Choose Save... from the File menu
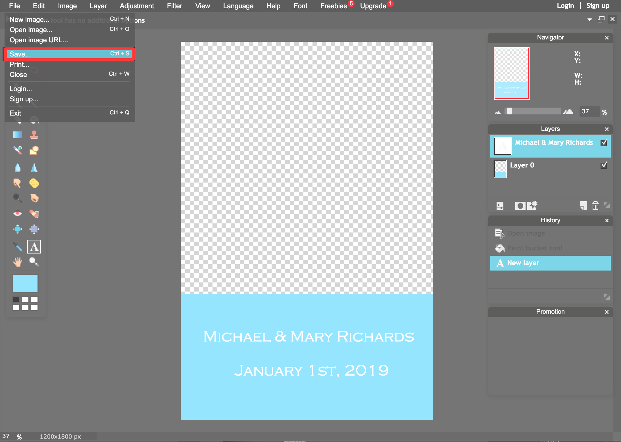This screenshot has width=621, height=442. point(69,54)
